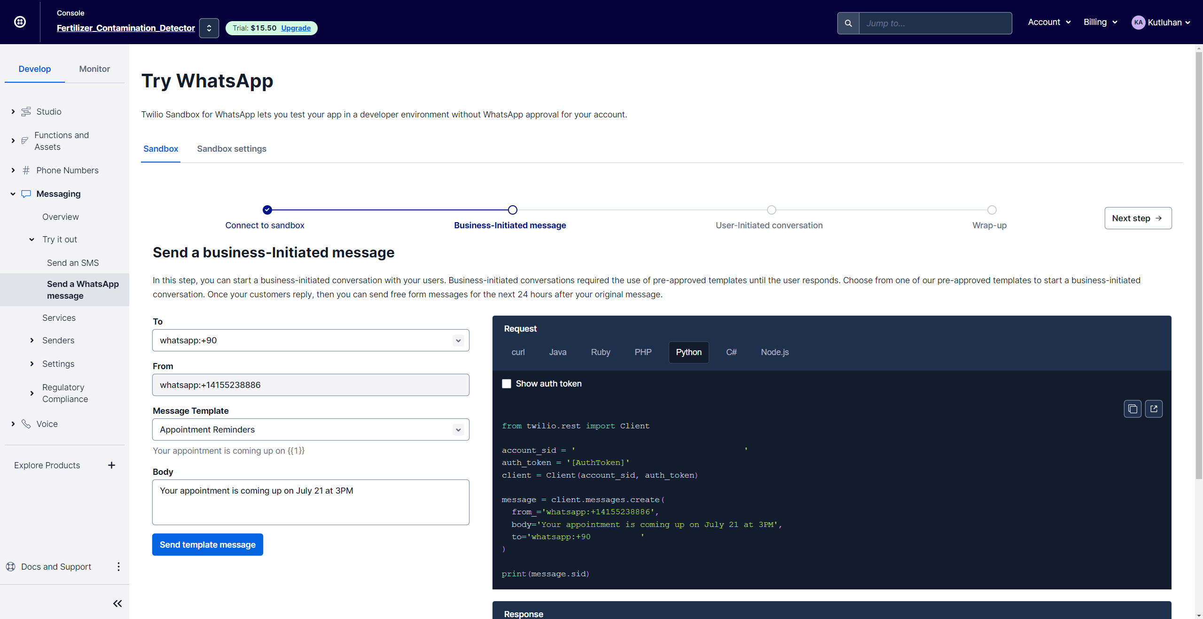Open the Appointment Reminders template dropdown
This screenshot has height=619, width=1203.
pos(458,429)
